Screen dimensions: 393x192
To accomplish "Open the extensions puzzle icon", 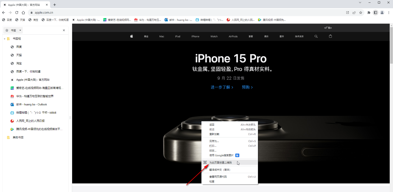I will pyautogui.click(x=369, y=13).
